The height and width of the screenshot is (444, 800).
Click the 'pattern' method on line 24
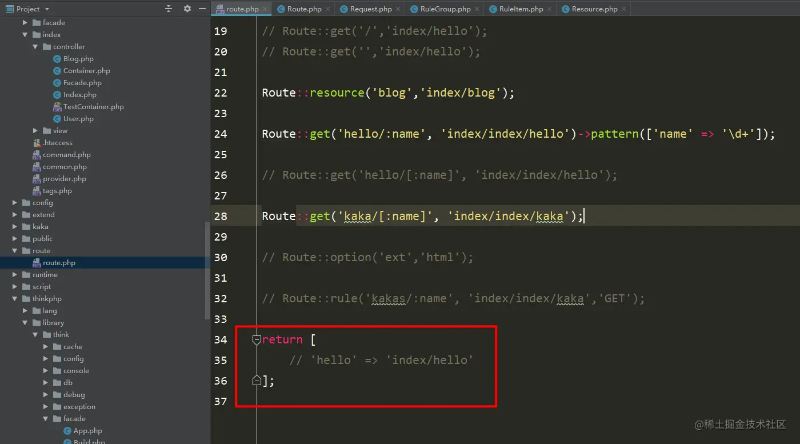coord(615,134)
